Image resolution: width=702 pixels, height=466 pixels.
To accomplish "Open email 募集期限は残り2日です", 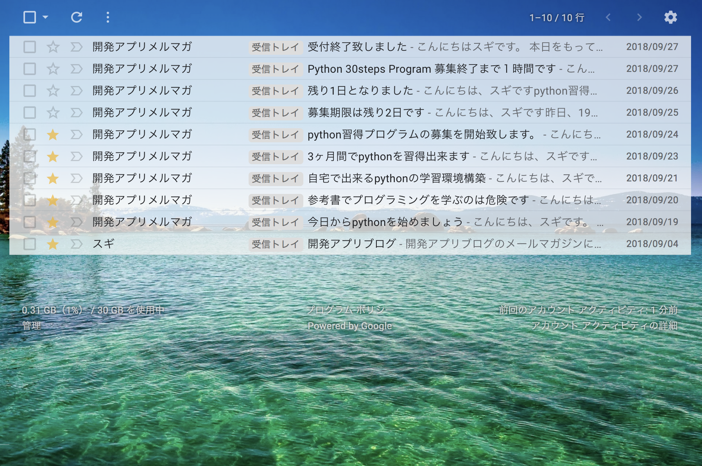I will pos(366,113).
